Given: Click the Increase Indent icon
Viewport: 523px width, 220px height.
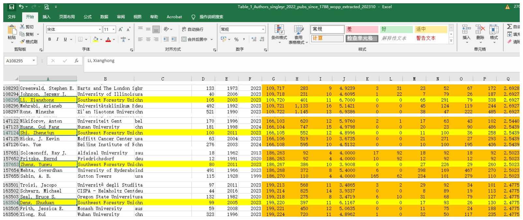Looking at the screenshot, I should coord(174,39).
